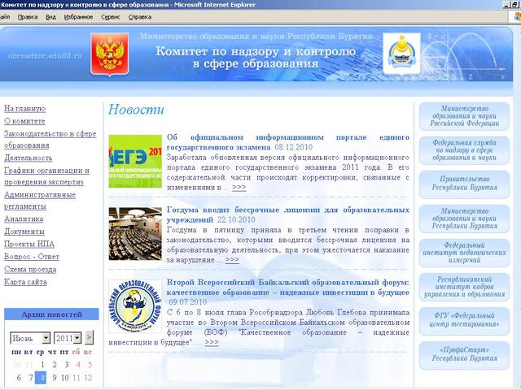Open Правительство Республики Бурятия button
This screenshot has width=521, height=390.
coord(464,184)
